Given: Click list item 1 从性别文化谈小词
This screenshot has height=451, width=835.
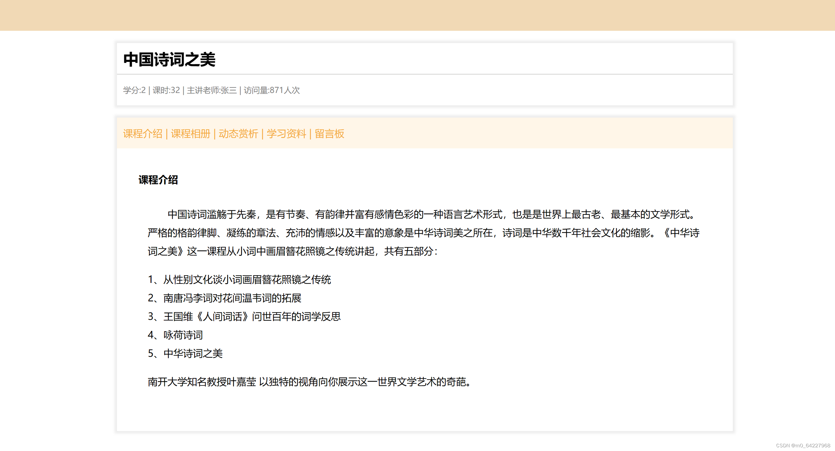Looking at the screenshot, I should [x=239, y=279].
